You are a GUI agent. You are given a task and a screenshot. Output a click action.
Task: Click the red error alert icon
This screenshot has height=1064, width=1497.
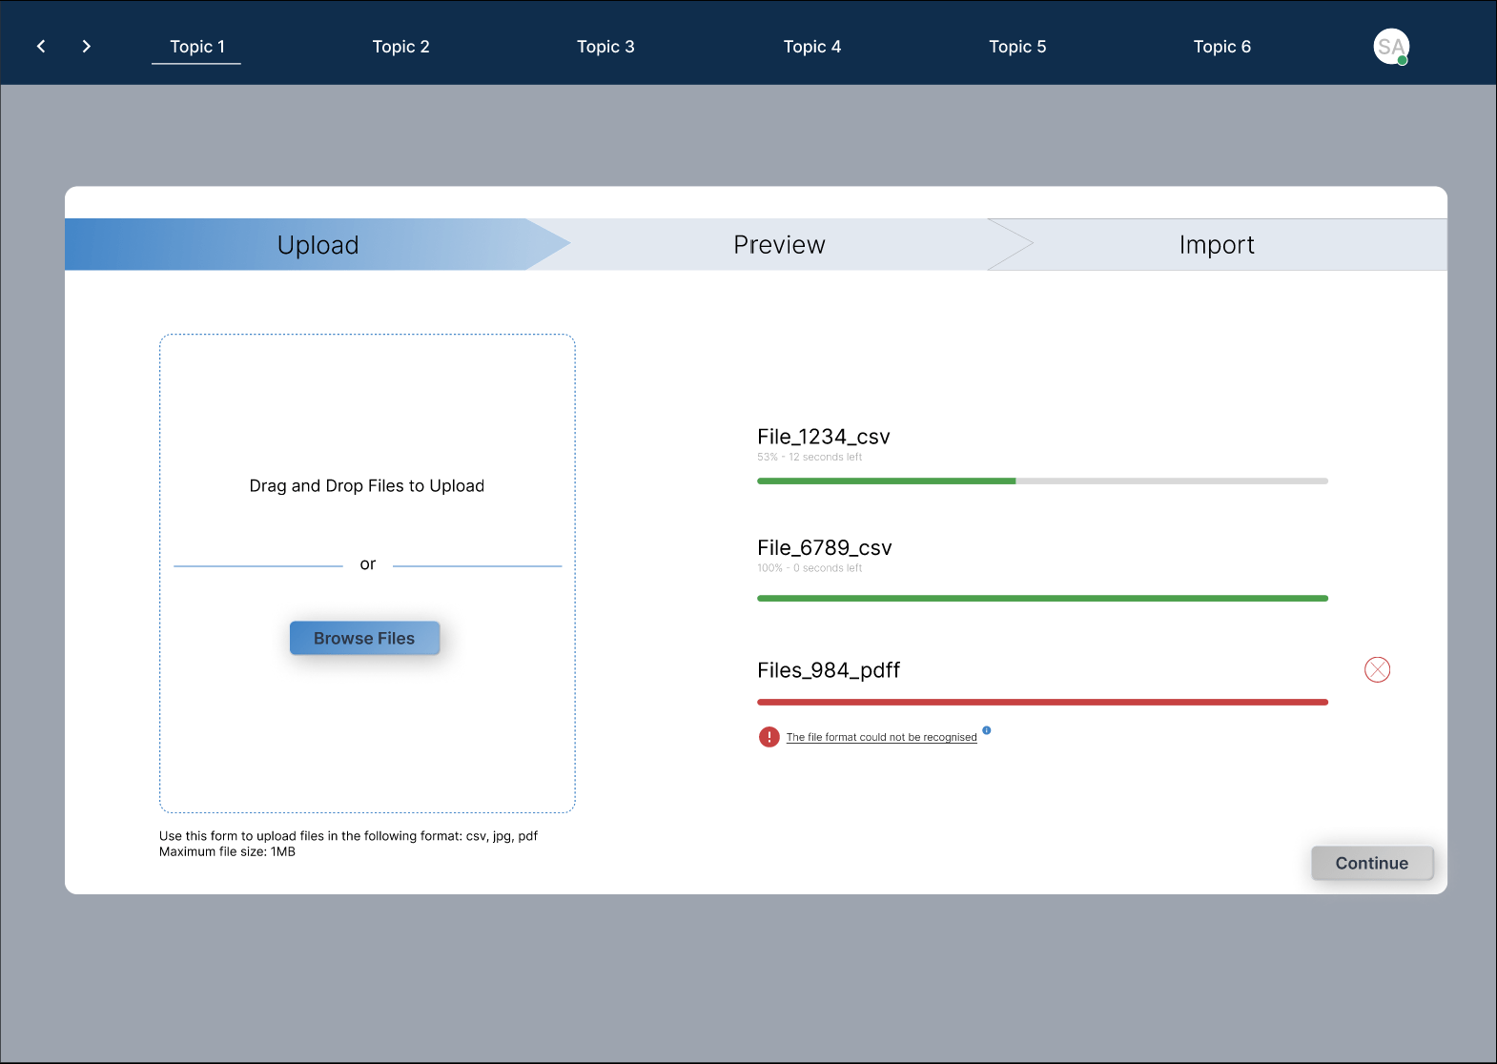pos(769,737)
